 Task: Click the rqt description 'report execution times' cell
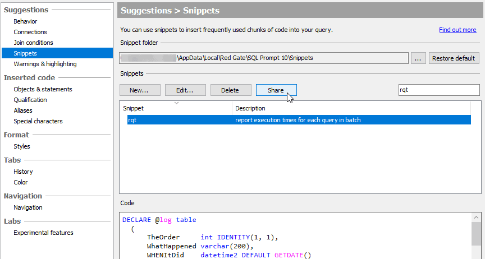(x=298, y=120)
